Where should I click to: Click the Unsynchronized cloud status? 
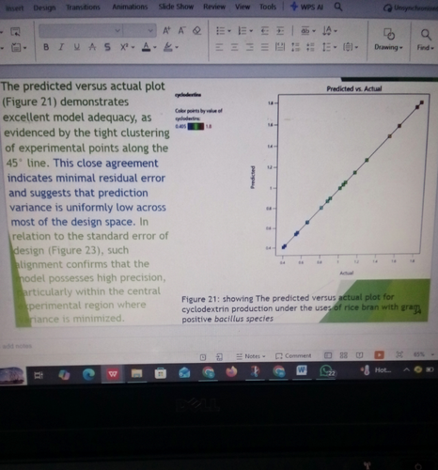411,8
